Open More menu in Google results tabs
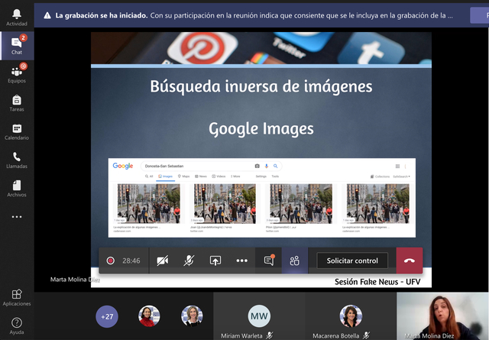Viewport: 489px width, 340px height. (x=235, y=176)
